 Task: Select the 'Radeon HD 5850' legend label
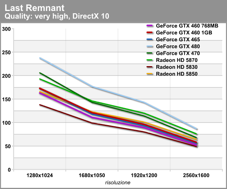coord(177,74)
